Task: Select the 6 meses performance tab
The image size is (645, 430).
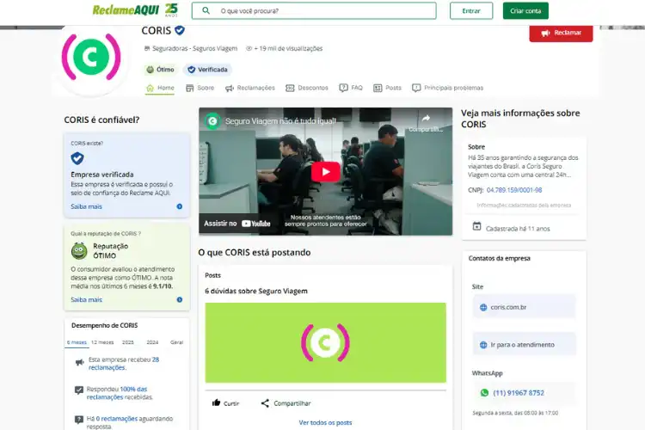Action: tap(77, 342)
